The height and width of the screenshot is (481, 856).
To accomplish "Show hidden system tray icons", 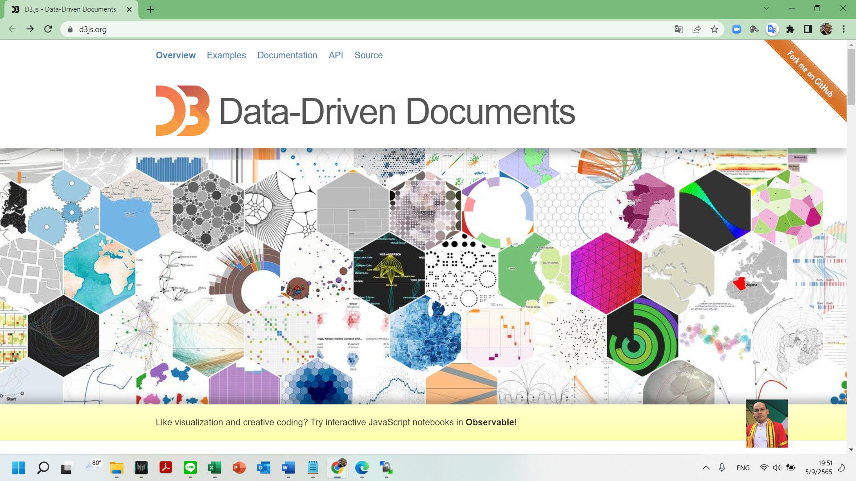I will pyautogui.click(x=706, y=468).
